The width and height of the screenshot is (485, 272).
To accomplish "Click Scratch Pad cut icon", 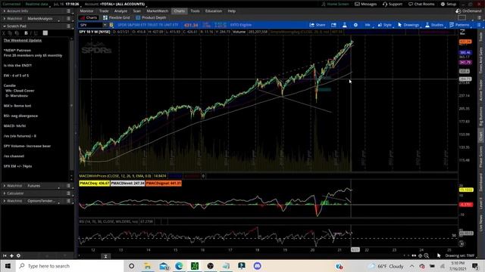I will click(4, 33).
